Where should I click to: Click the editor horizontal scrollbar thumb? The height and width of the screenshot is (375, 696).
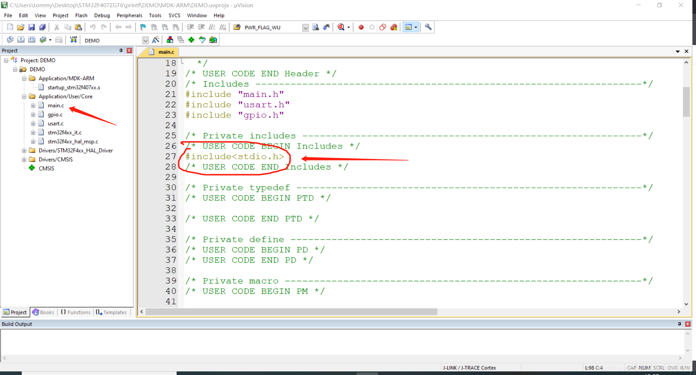pyautogui.click(x=291, y=312)
